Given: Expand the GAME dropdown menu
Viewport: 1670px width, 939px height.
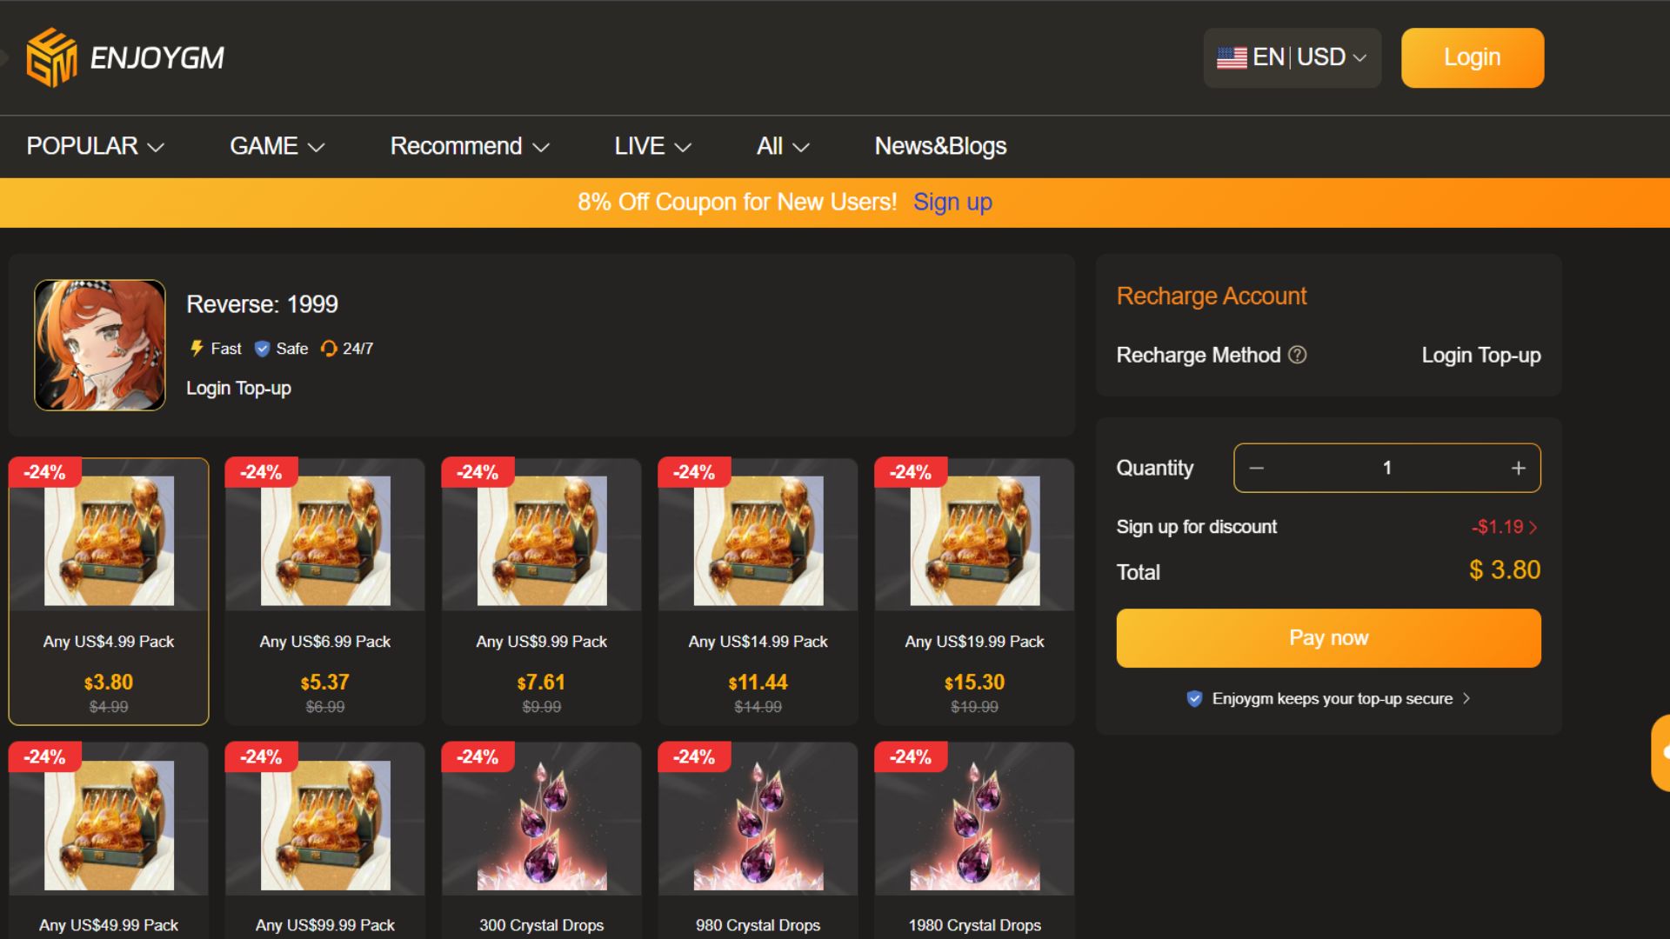Looking at the screenshot, I should (x=277, y=146).
